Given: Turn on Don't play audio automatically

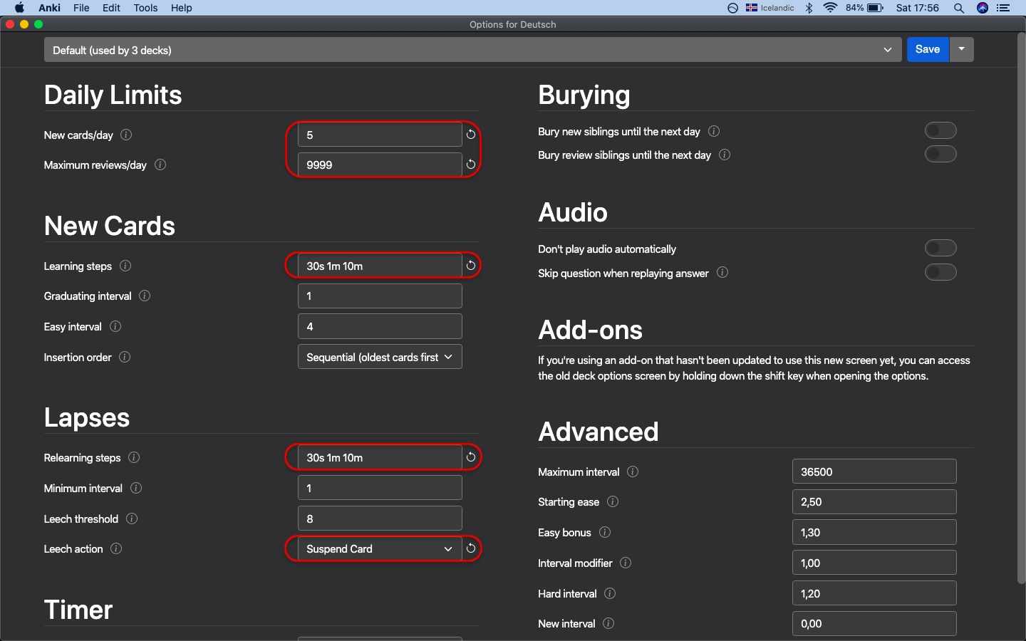Looking at the screenshot, I should click(940, 249).
